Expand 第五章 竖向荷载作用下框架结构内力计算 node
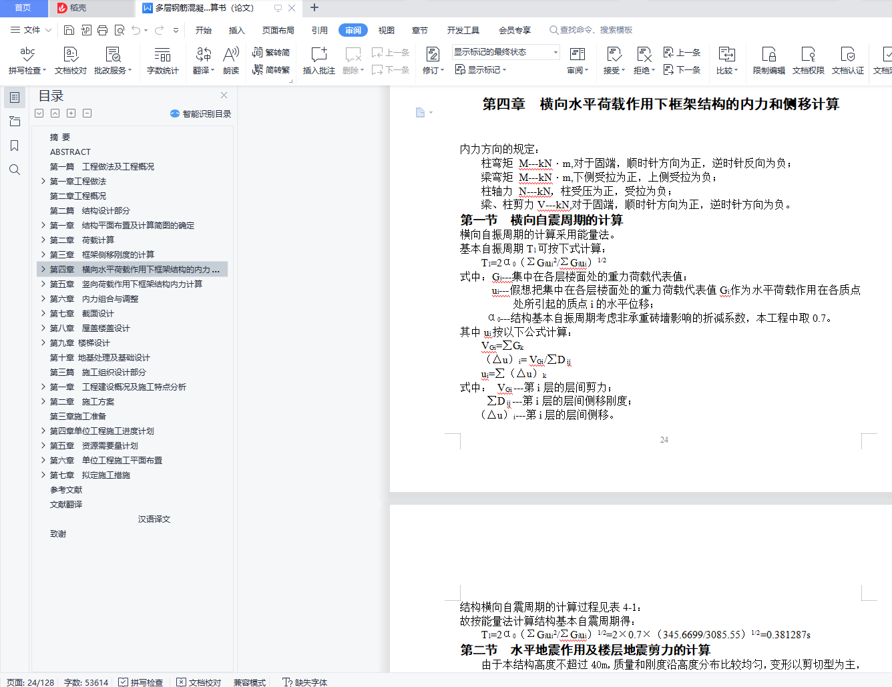The height and width of the screenshot is (687, 892). pyautogui.click(x=43, y=284)
